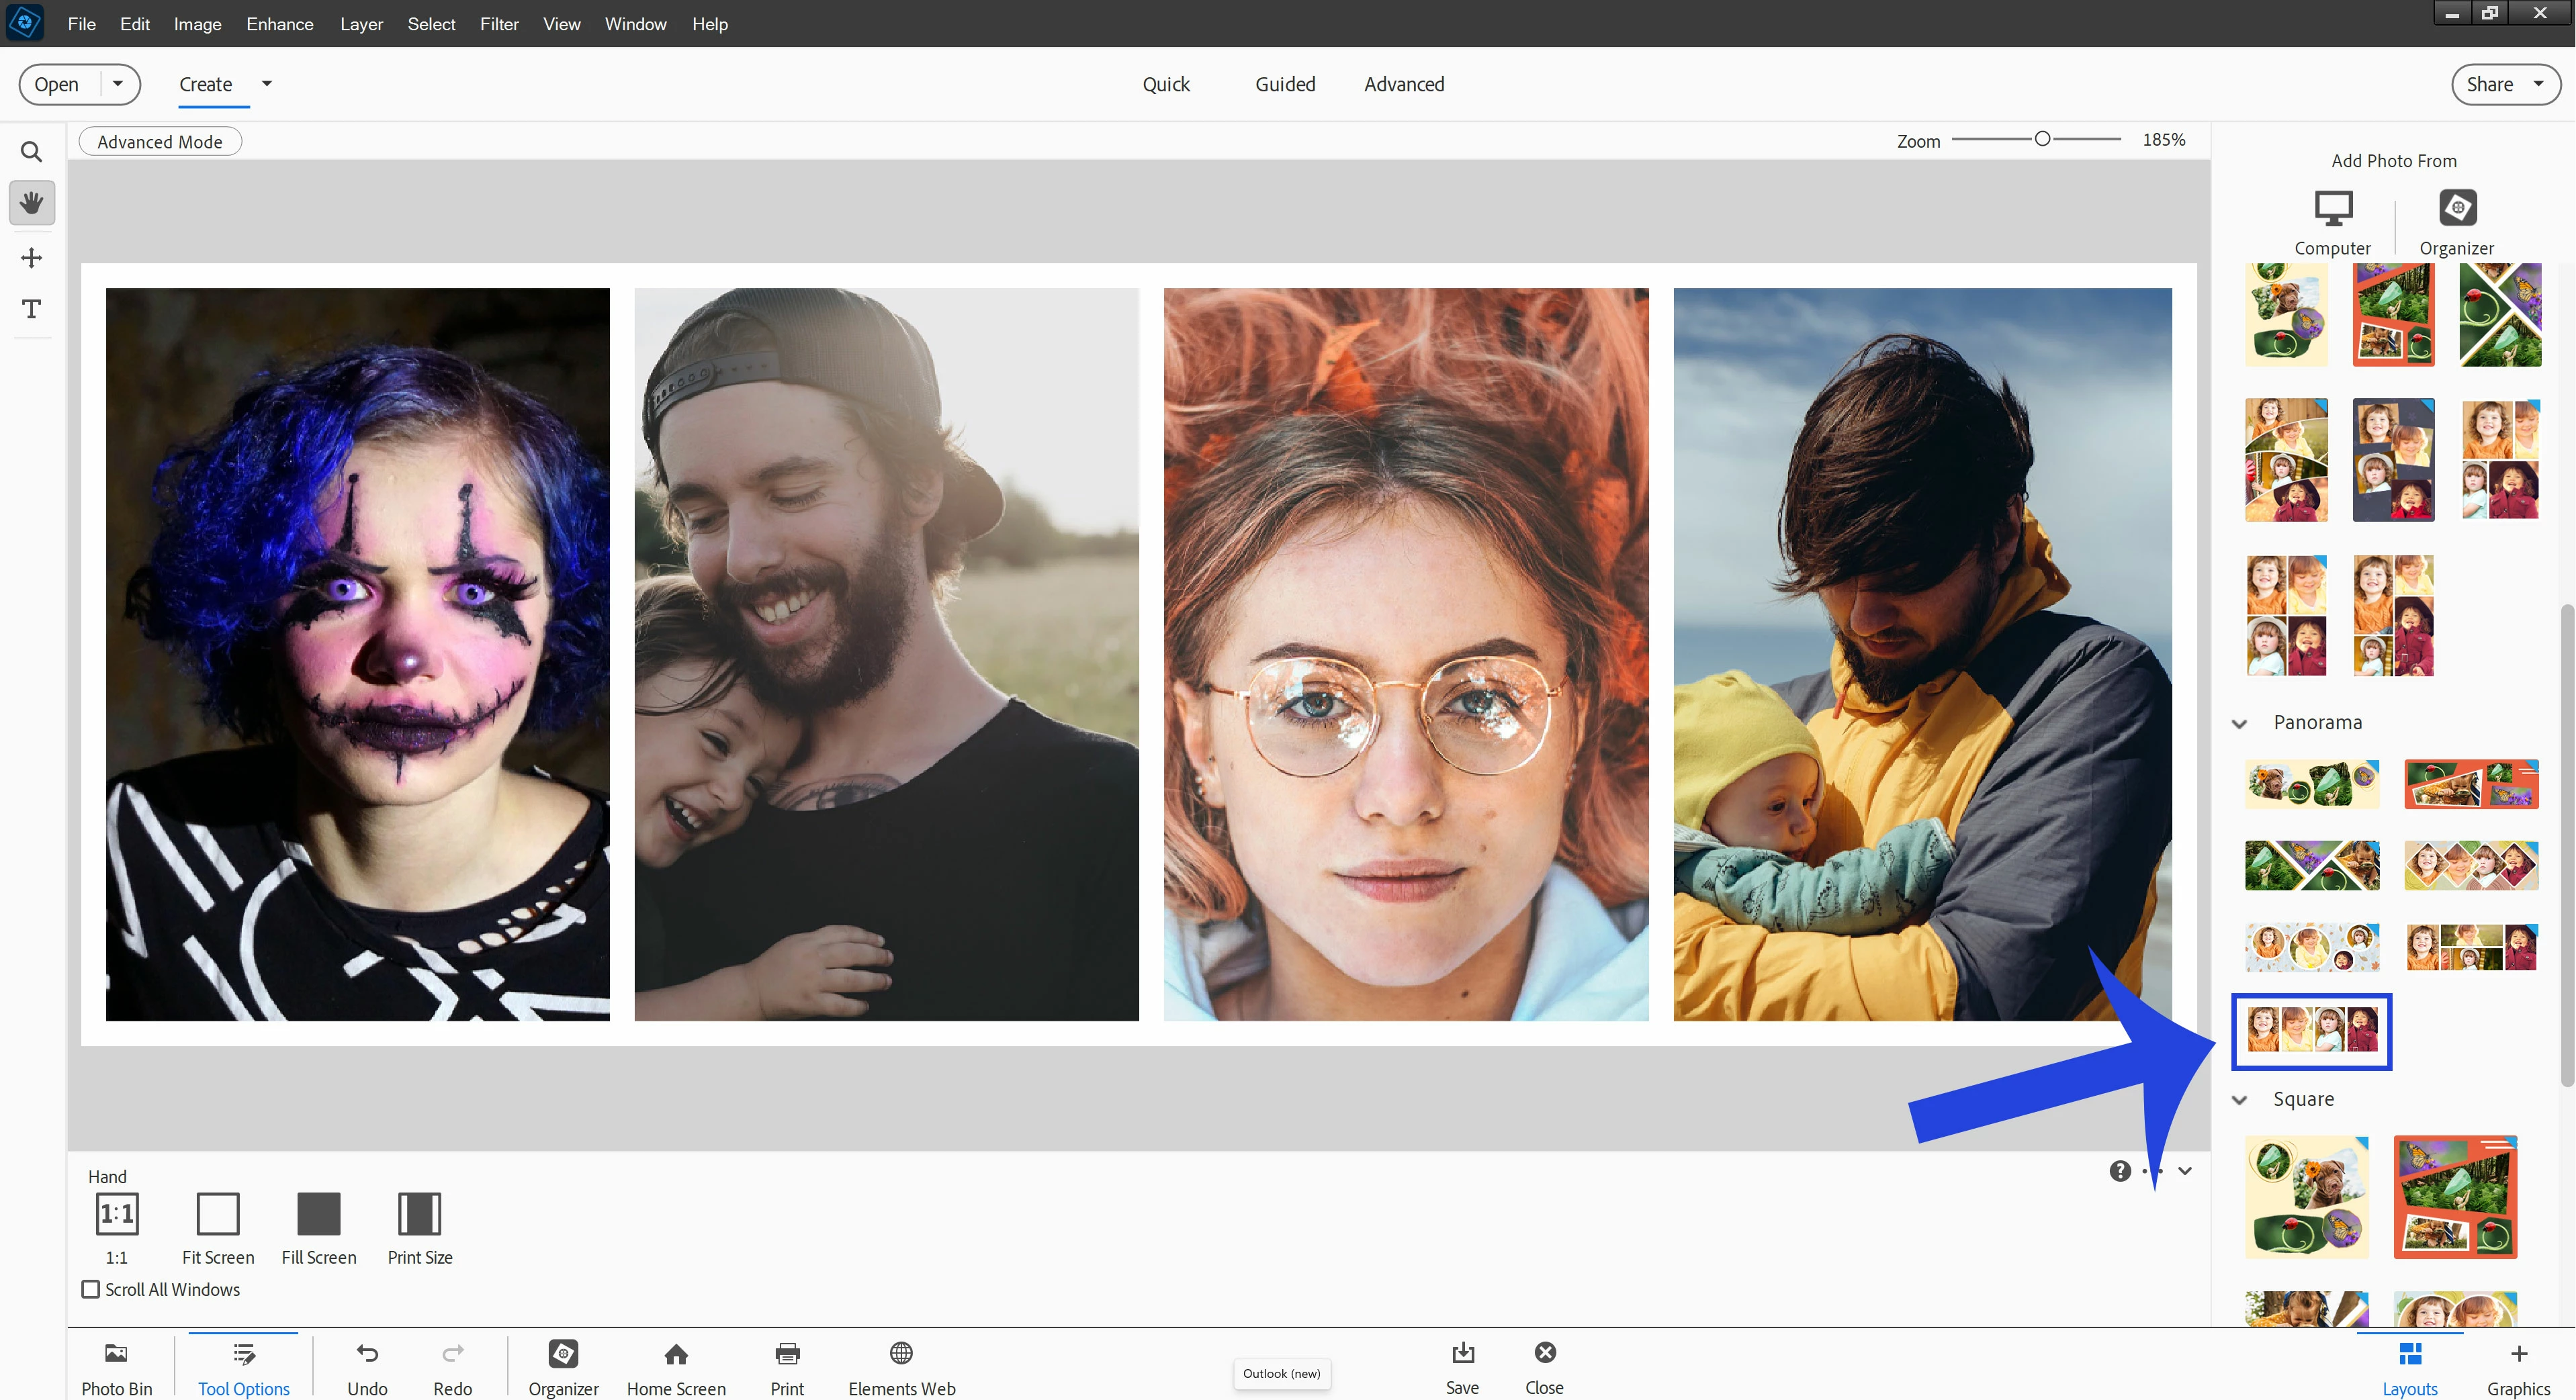Viewport: 2576px width, 1400px height.
Task: Open the Select menu
Action: [x=431, y=24]
